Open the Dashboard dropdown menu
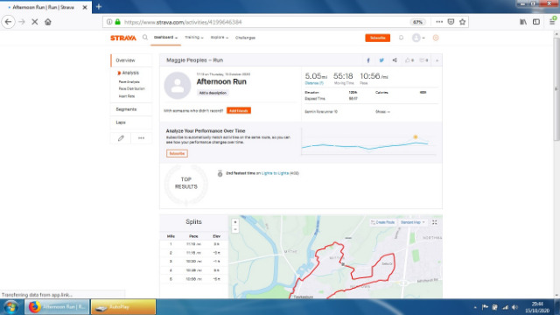The height and width of the screenshot is (315, 560). coord(165,38)
